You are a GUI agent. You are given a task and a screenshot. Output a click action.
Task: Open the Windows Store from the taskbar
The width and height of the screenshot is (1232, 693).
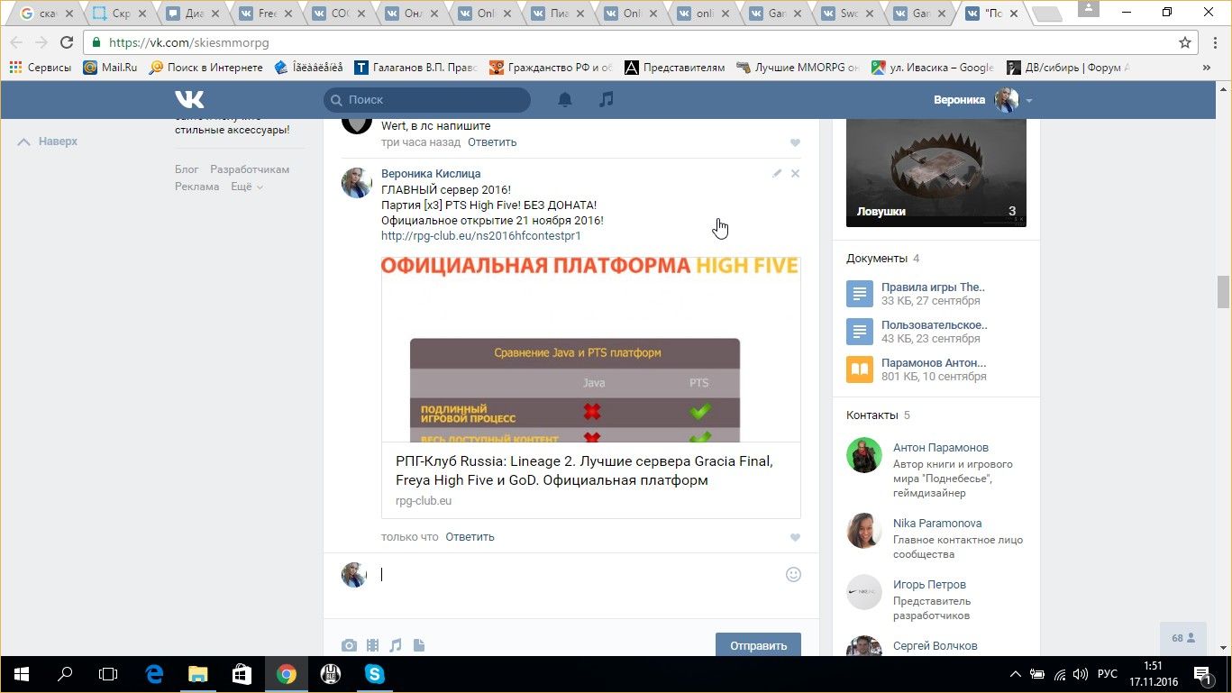[x=242, y=674]
